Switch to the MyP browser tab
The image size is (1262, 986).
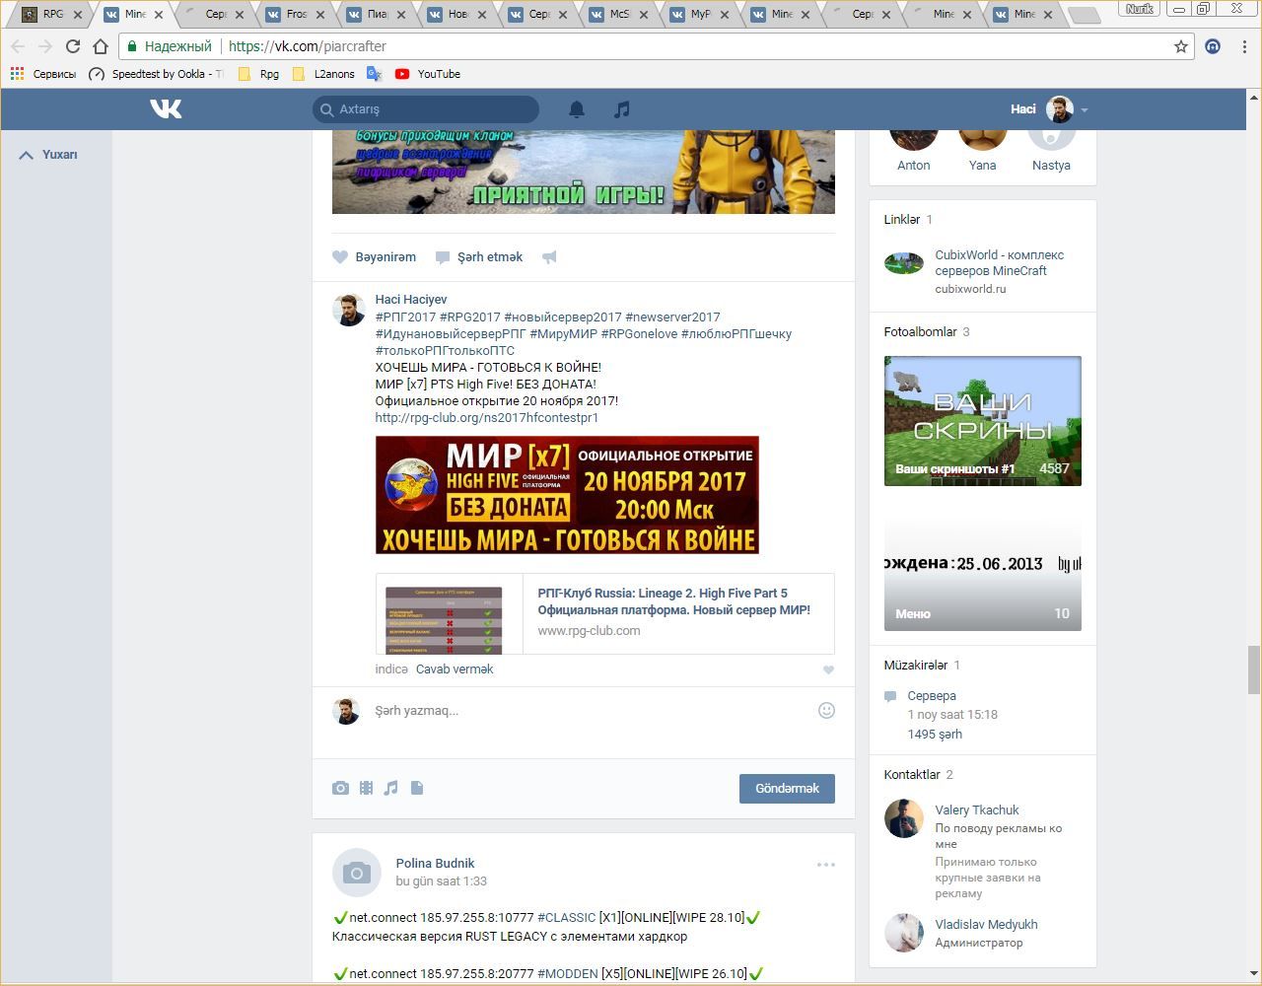pyautogui.click(x=701, y=15)
